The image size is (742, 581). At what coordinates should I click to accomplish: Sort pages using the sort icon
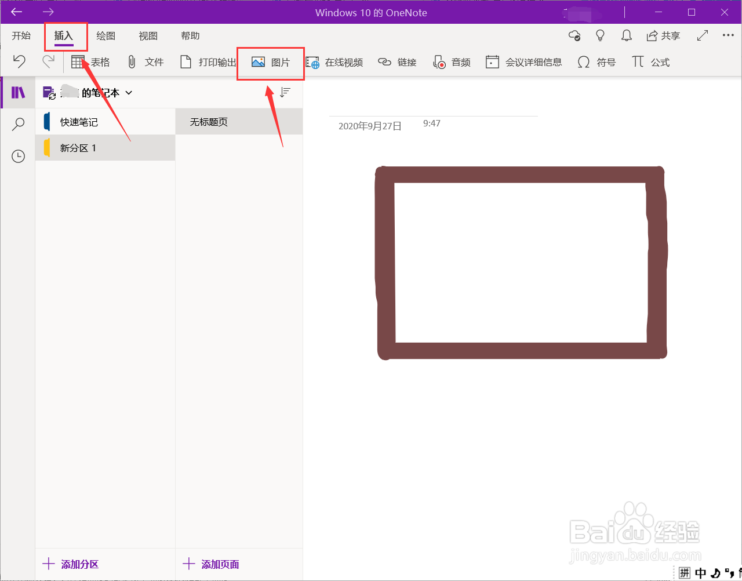click(285, 92)
